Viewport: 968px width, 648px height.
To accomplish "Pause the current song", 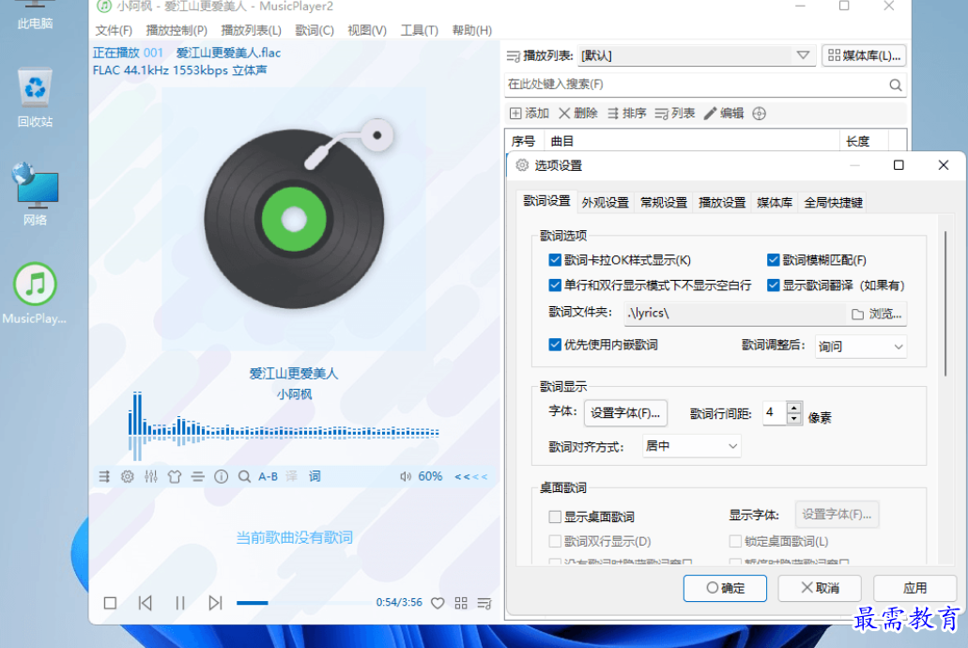I will click(180, 603).
